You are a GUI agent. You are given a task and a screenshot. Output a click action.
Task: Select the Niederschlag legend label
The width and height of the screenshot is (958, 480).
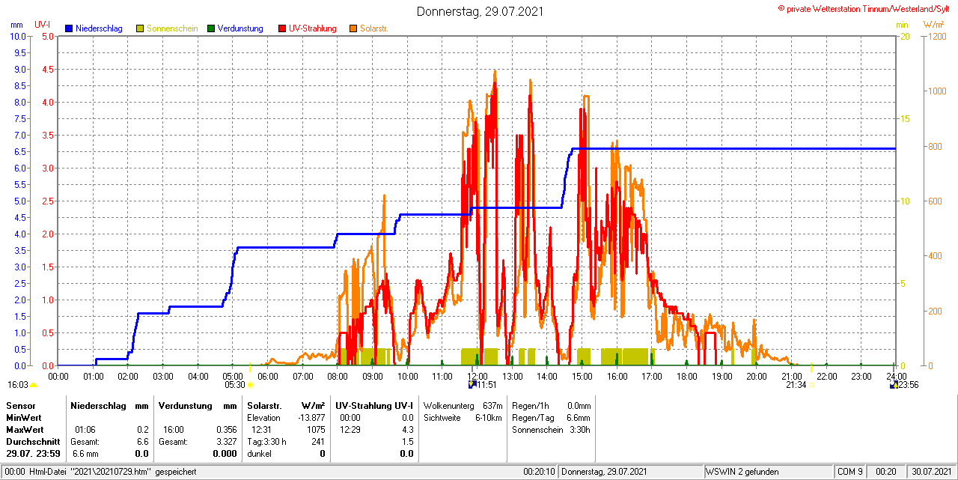click(99, 28)
